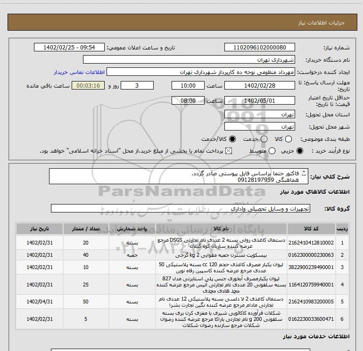The height and width of the screenshot is (351, 363).
Task: Click the ردیف column header
Action: 342,229
